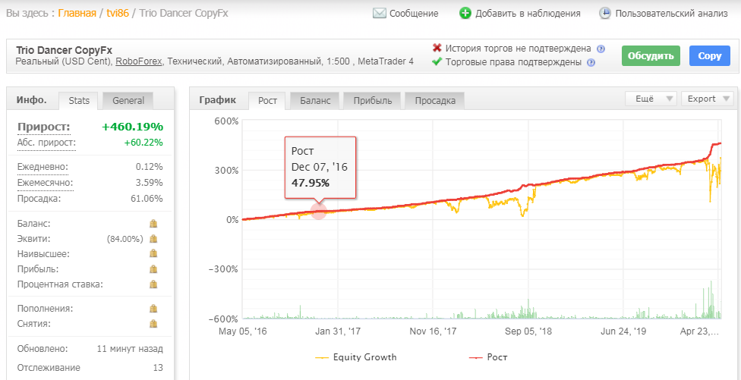Click the lock icon next to Снятия
This screenshot has width=741, height=380.
153,324
